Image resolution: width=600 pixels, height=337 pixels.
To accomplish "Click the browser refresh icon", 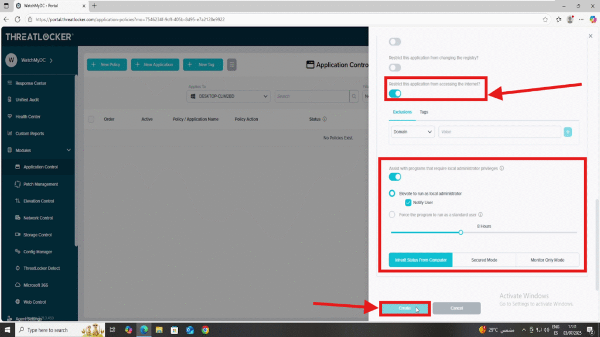I will pyautogui.click(x=18, y=19).
